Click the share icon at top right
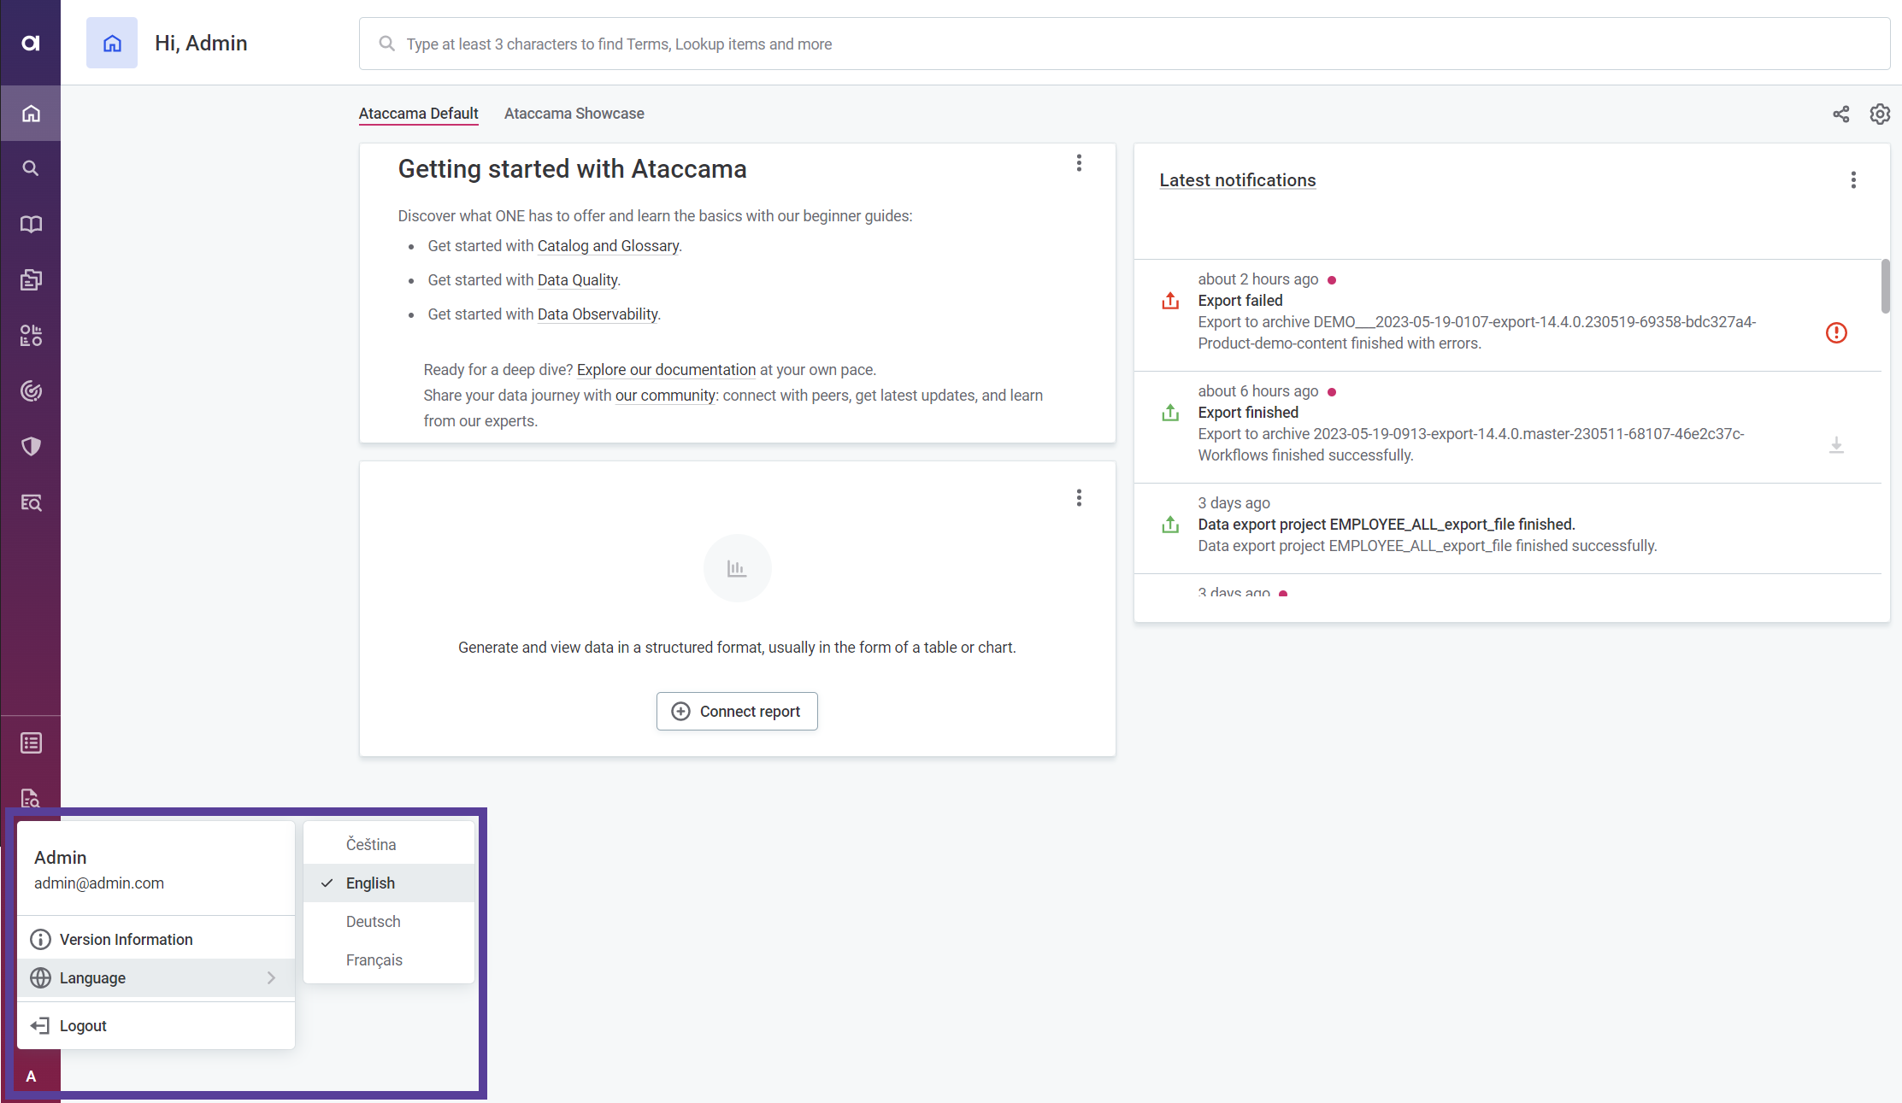Viewport: 1902px width, 1103px height. click(1840, 114)
